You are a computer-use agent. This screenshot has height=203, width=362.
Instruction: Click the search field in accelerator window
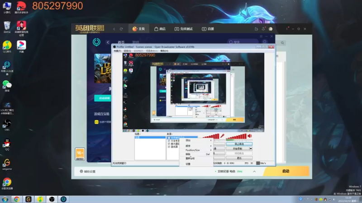pyautogui.click(x=243, y=42)
